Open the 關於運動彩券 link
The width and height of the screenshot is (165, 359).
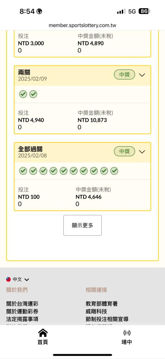22,311
